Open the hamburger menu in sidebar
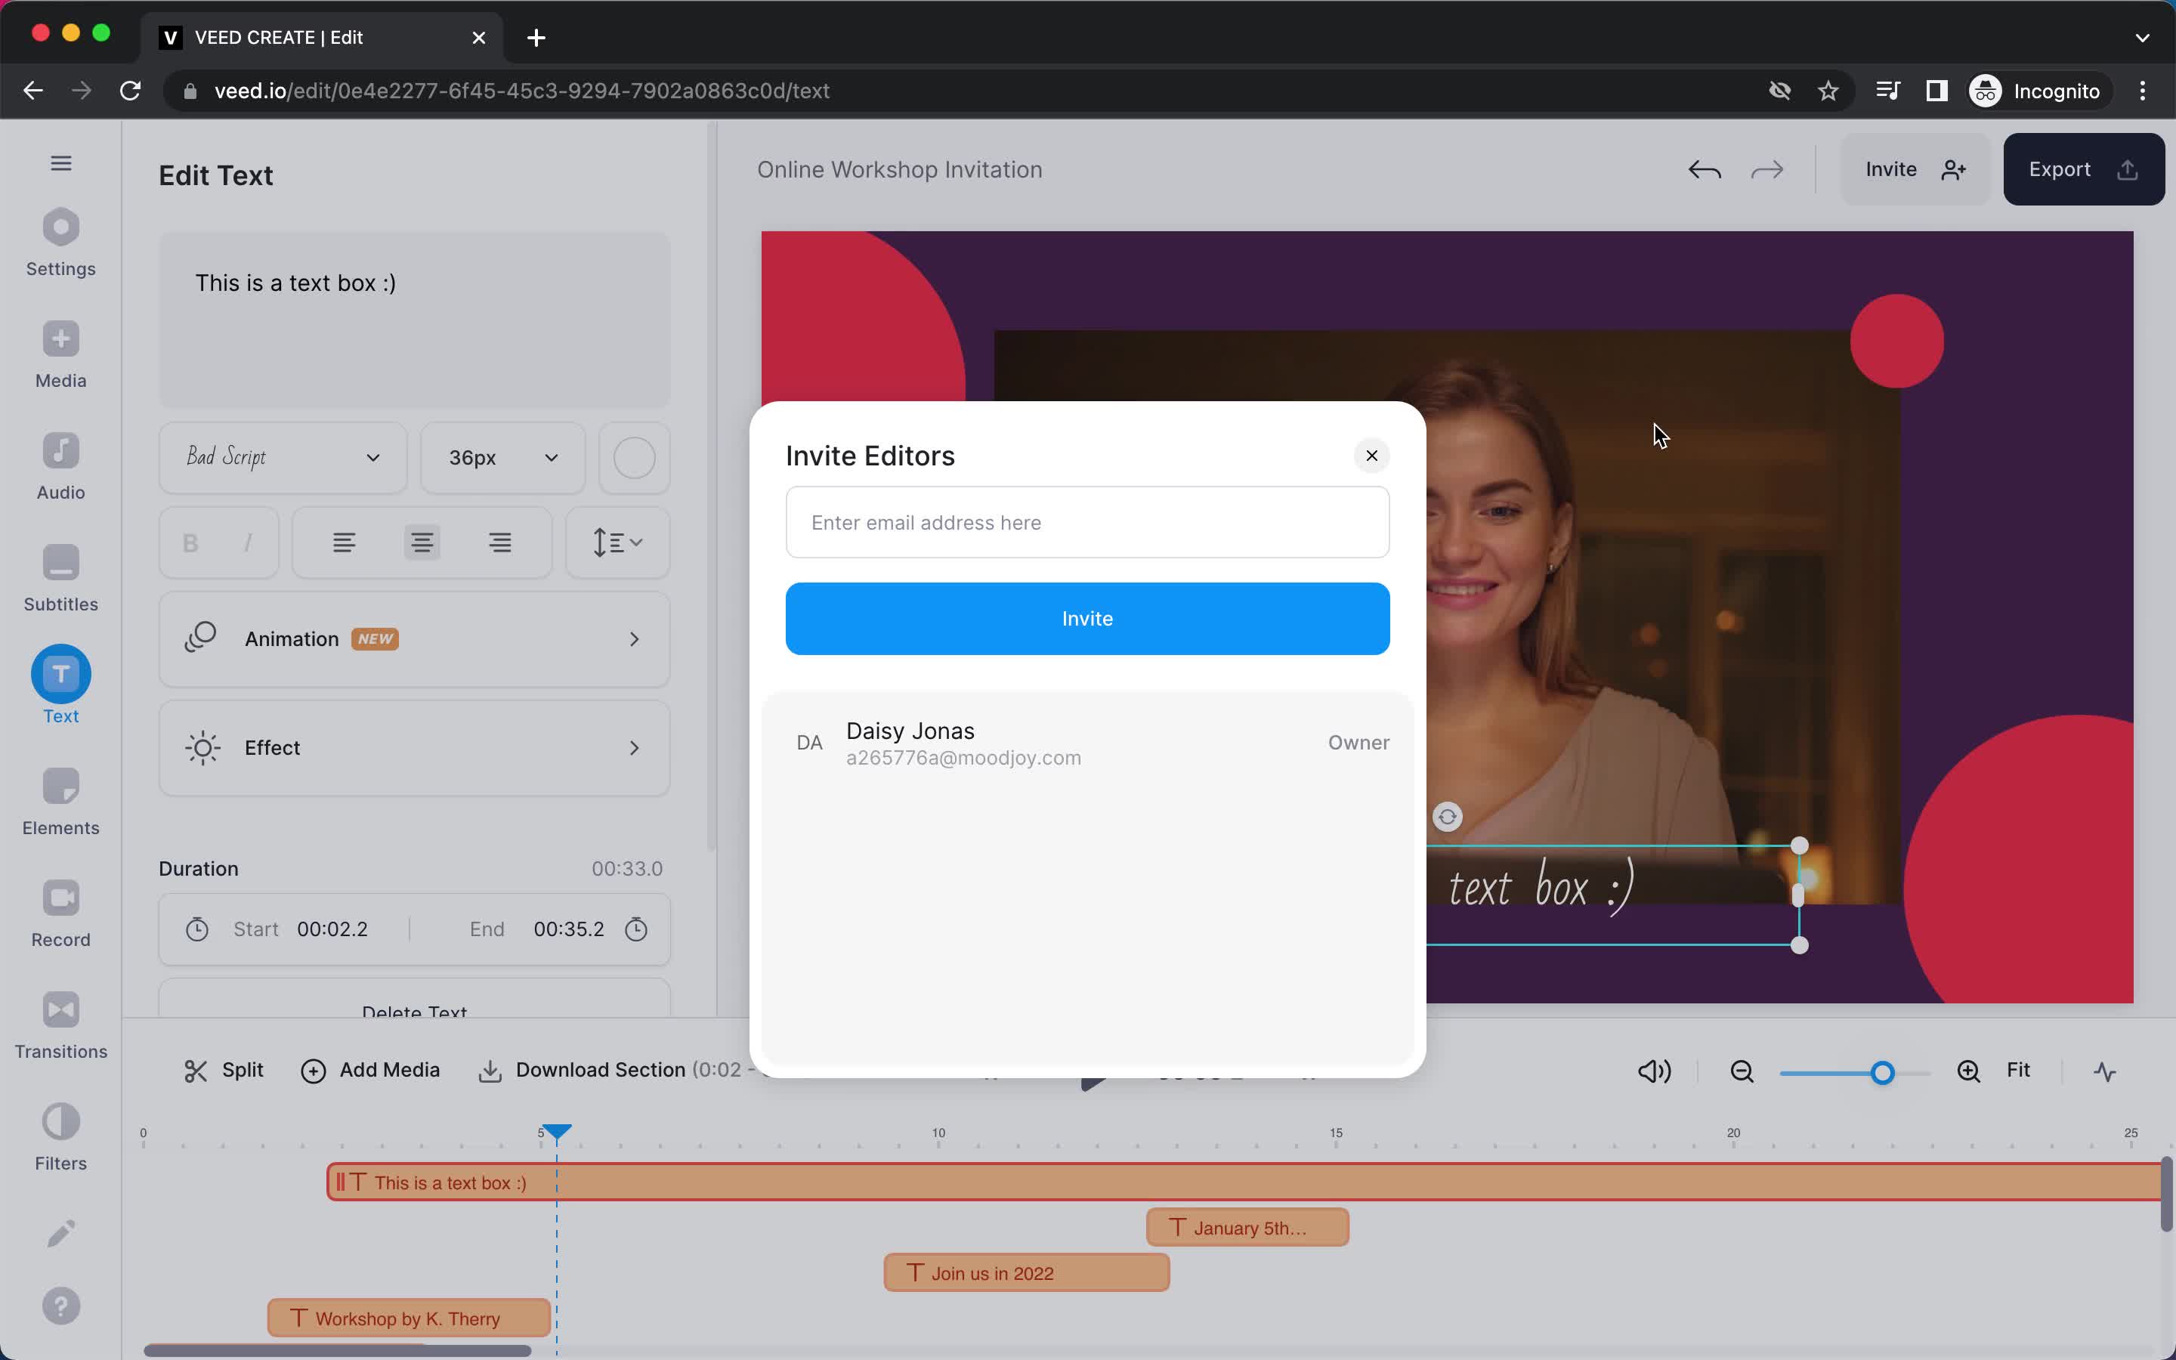Viewport: 2176px width, 1360px height. click(x=61, y=162)
